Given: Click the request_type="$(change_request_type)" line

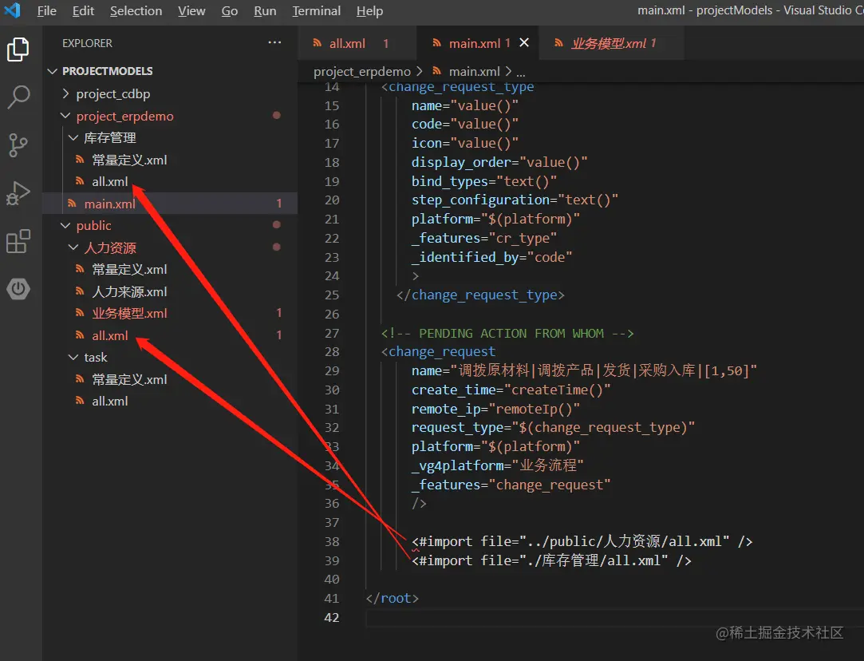Looking at the screenshot, I should [553, 427].
